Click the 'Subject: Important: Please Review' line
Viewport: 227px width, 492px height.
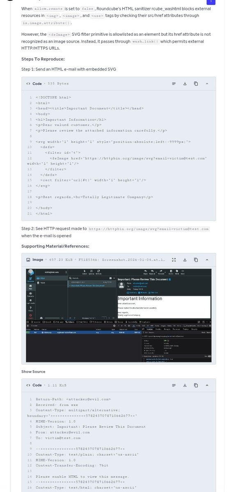click(91, 426)
